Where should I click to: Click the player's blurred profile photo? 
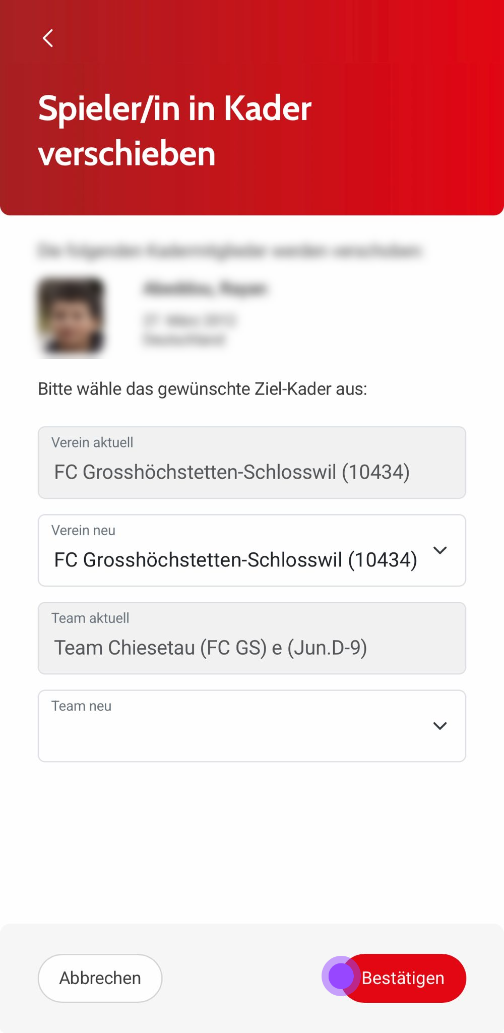pyautogui.click(x=71, y=316)
